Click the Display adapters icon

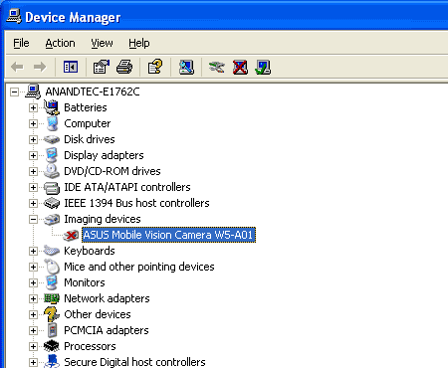tap(52, 155)
